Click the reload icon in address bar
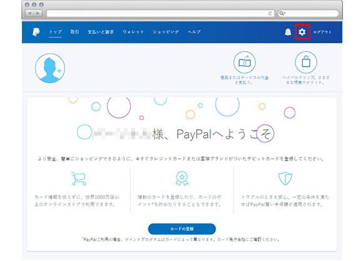Viewport: 363px width, 261px height. tap(270, 13)
